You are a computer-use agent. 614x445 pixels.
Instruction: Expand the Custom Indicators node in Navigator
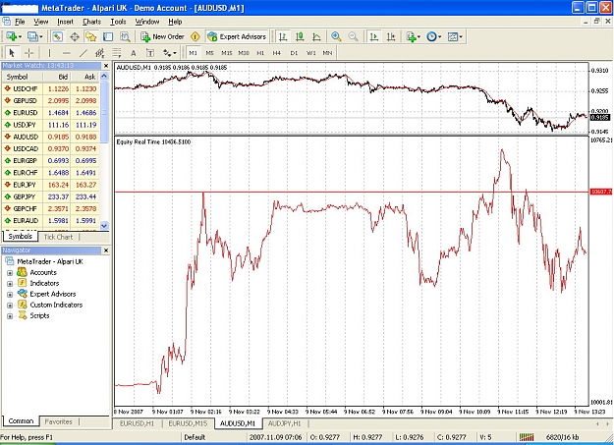(x=10, y=306)
